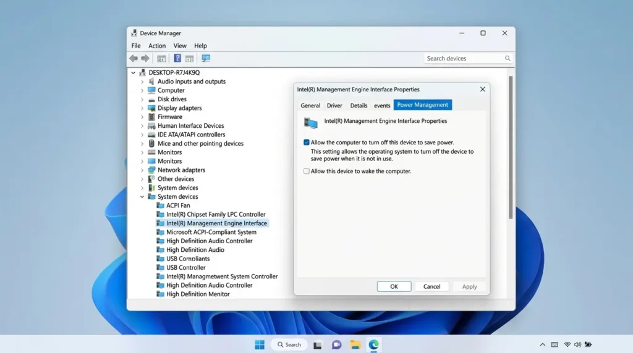Expand IDE ATA/ATAPI controllers
The width and height of the screenshot is (633, 353).
tap(142, 135)
